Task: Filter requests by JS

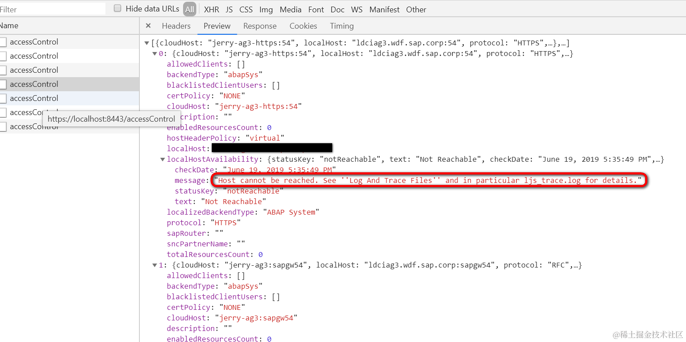Action: [229, 9]
